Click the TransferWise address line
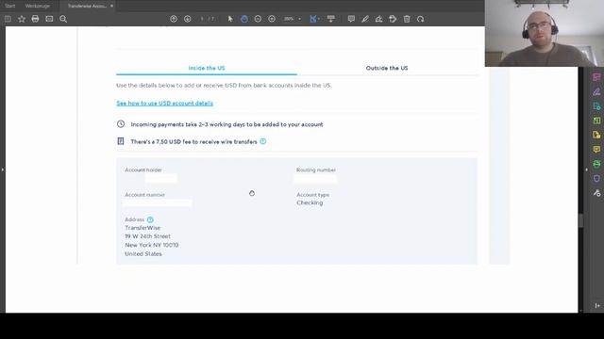Screen dimensions: 604x339 click(143, 228)
